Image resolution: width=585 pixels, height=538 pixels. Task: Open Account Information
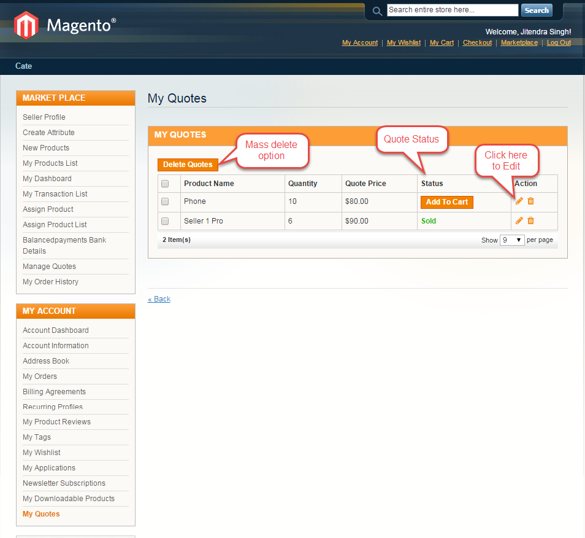[56, 345]
